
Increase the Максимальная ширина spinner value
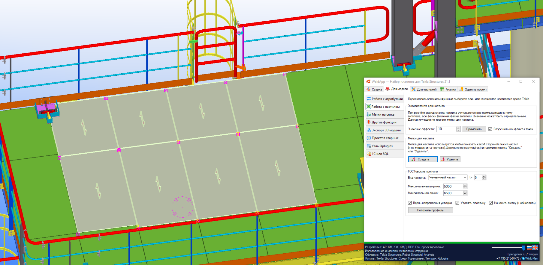[465, 185]
